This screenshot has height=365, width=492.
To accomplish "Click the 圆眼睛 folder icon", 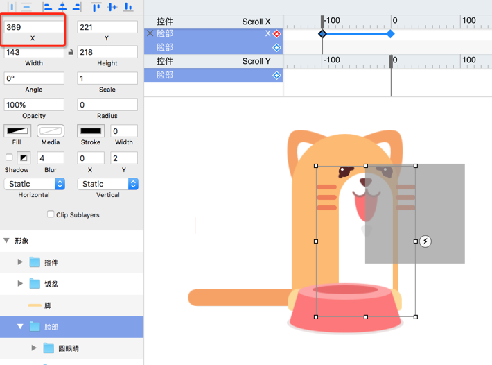I will pos(49,348).
